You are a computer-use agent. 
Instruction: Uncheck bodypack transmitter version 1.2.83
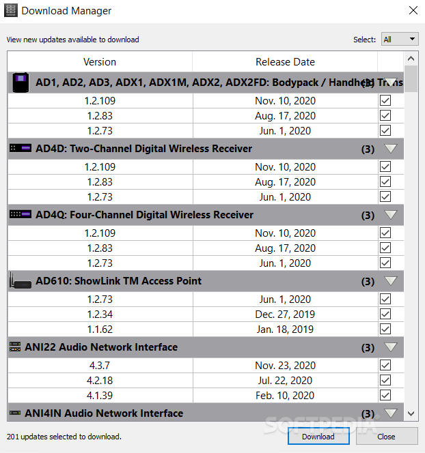coord(385,115)
